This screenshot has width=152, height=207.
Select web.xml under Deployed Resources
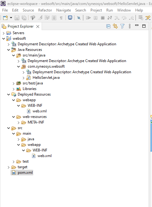39,111
